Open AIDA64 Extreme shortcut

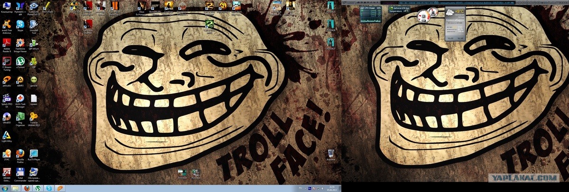(7, 174)
